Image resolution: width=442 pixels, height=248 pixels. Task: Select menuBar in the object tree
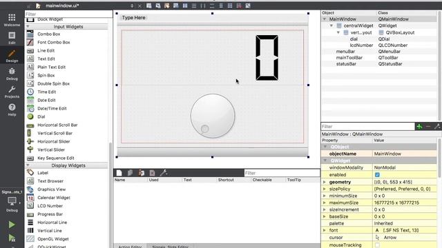click(x=345, y=52)
